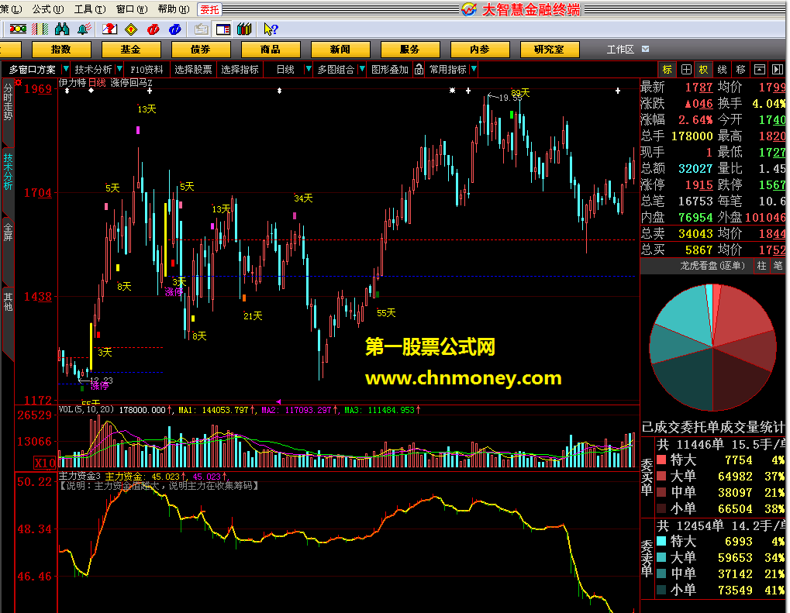Click the 选择指标 button
The height and width of the screenshot is (613, 790).
coord(240,70)
